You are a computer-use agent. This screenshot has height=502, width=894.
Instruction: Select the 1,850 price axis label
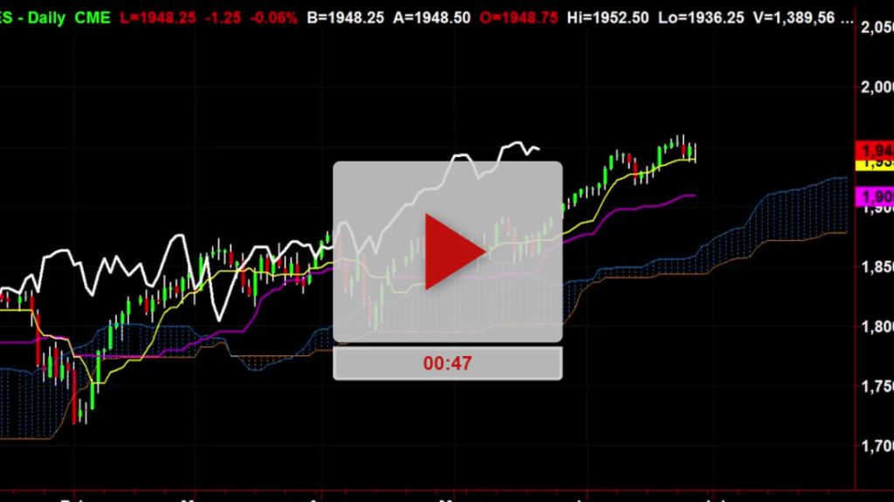877,267
